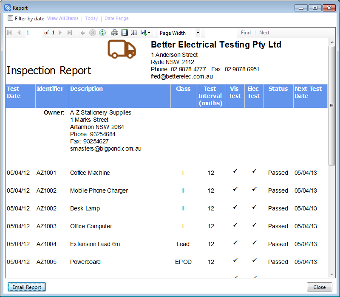Screen dimensions: 340x297
Task: Click the Close button at bottom
Action: (x=319, y=287)
